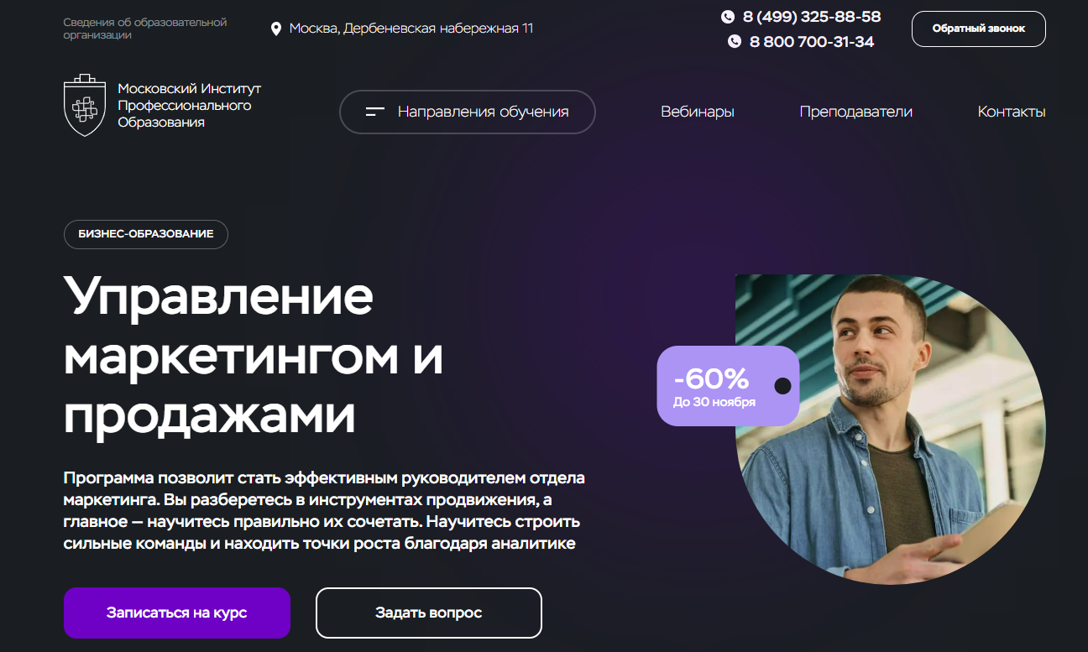Open the Контакты page
The width and height of the screenshot is (1088, 652).
pos(1012,112)
